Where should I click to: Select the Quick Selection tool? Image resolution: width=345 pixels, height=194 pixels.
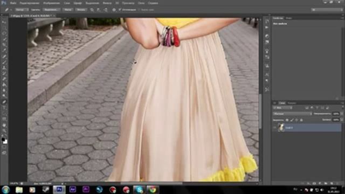[x=4, y=39]
